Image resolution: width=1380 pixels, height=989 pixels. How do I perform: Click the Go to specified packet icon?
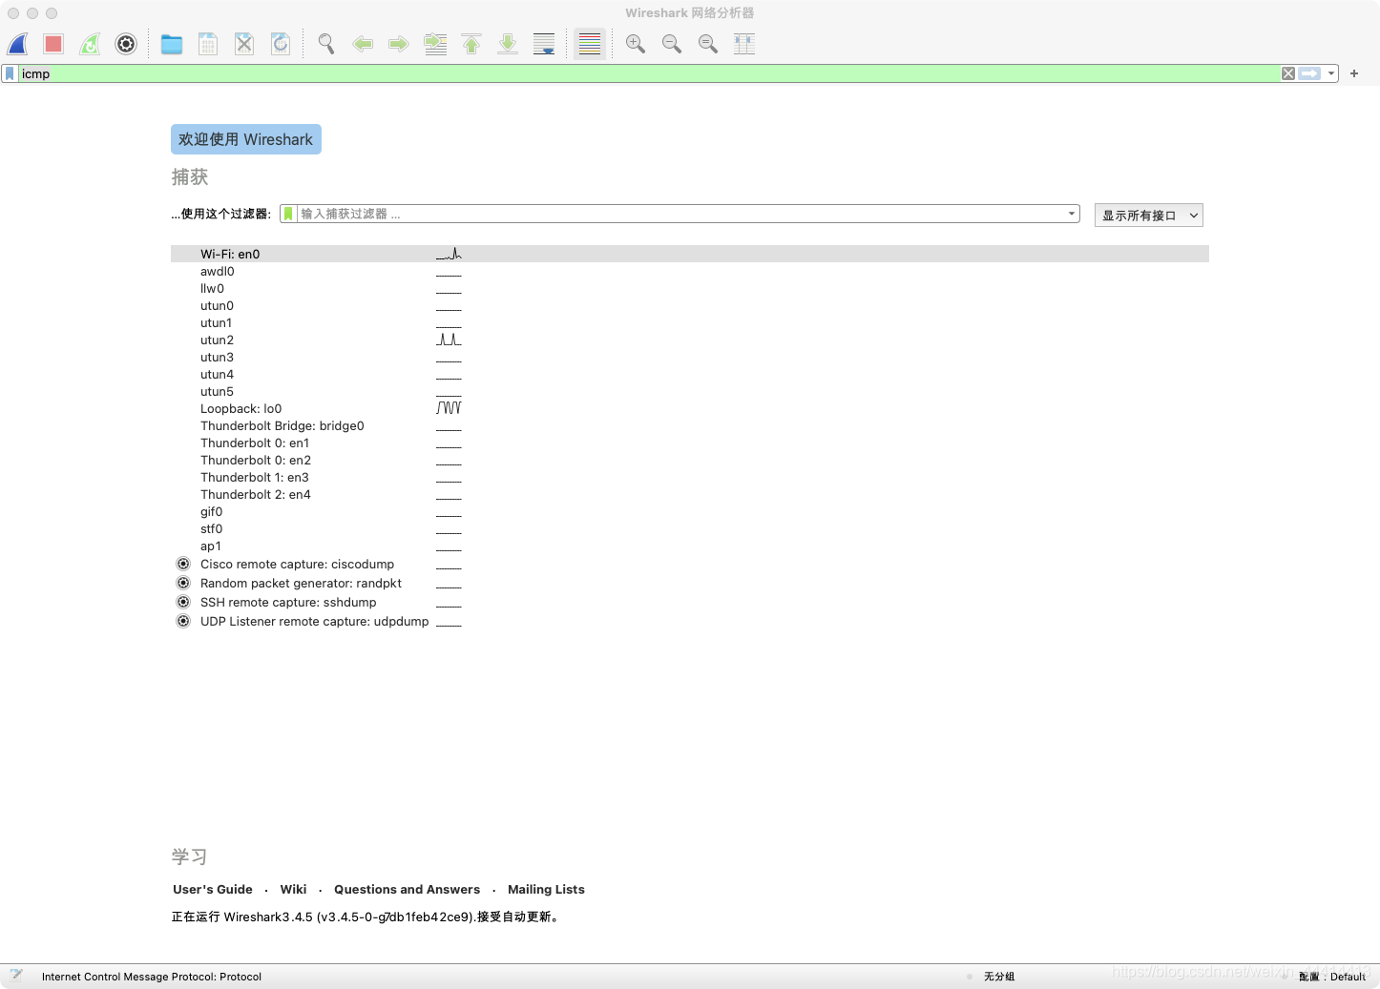pos(435,44)
